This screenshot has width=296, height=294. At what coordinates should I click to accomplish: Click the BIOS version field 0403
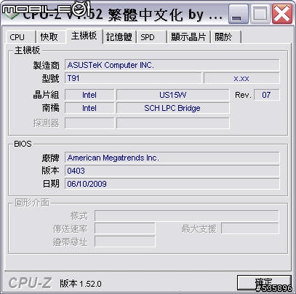pos(172,171)
